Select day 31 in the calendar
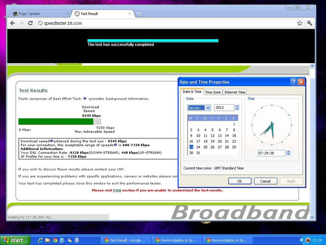326x245 pixels. click(198, 153)
